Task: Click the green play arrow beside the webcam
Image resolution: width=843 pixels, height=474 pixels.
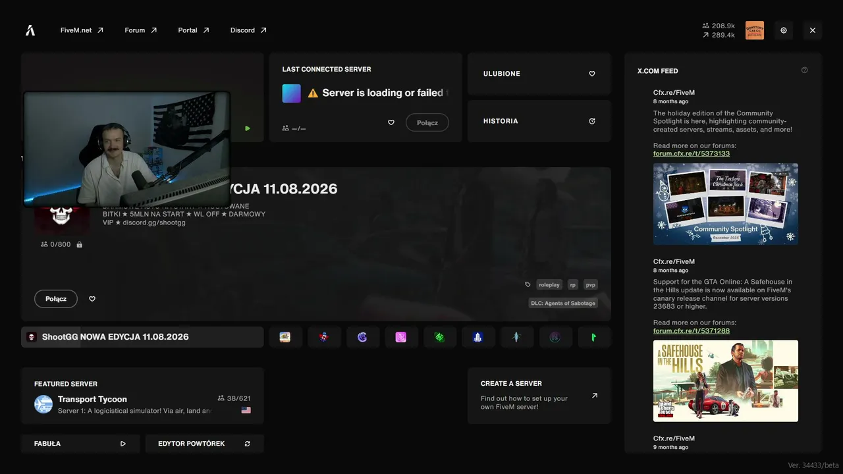Action: coord(248,128)
